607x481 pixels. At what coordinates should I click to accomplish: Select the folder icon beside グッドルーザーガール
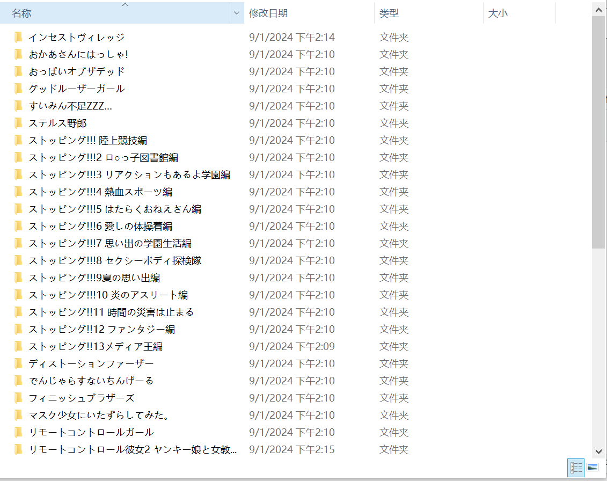pyautogui.click(x=18, y=89)
